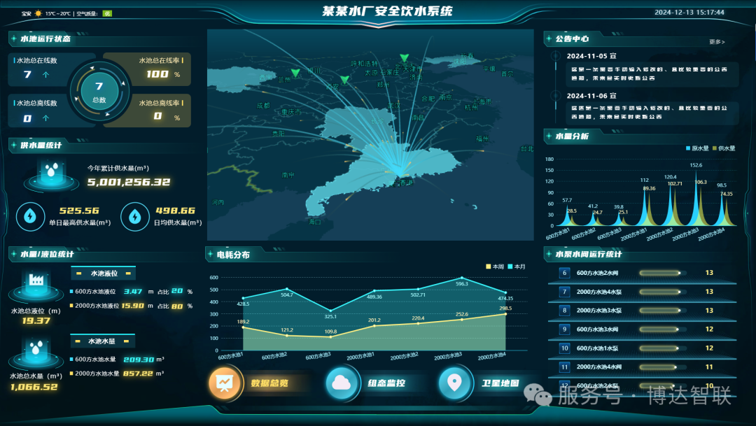Click the 数据总览 presentation chart icon
Image resolution: width=756 pixels, height=426 pixels.
[x=225, y=383]
